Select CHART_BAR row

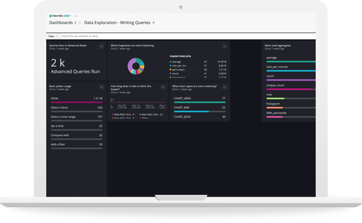pos(200,109)
